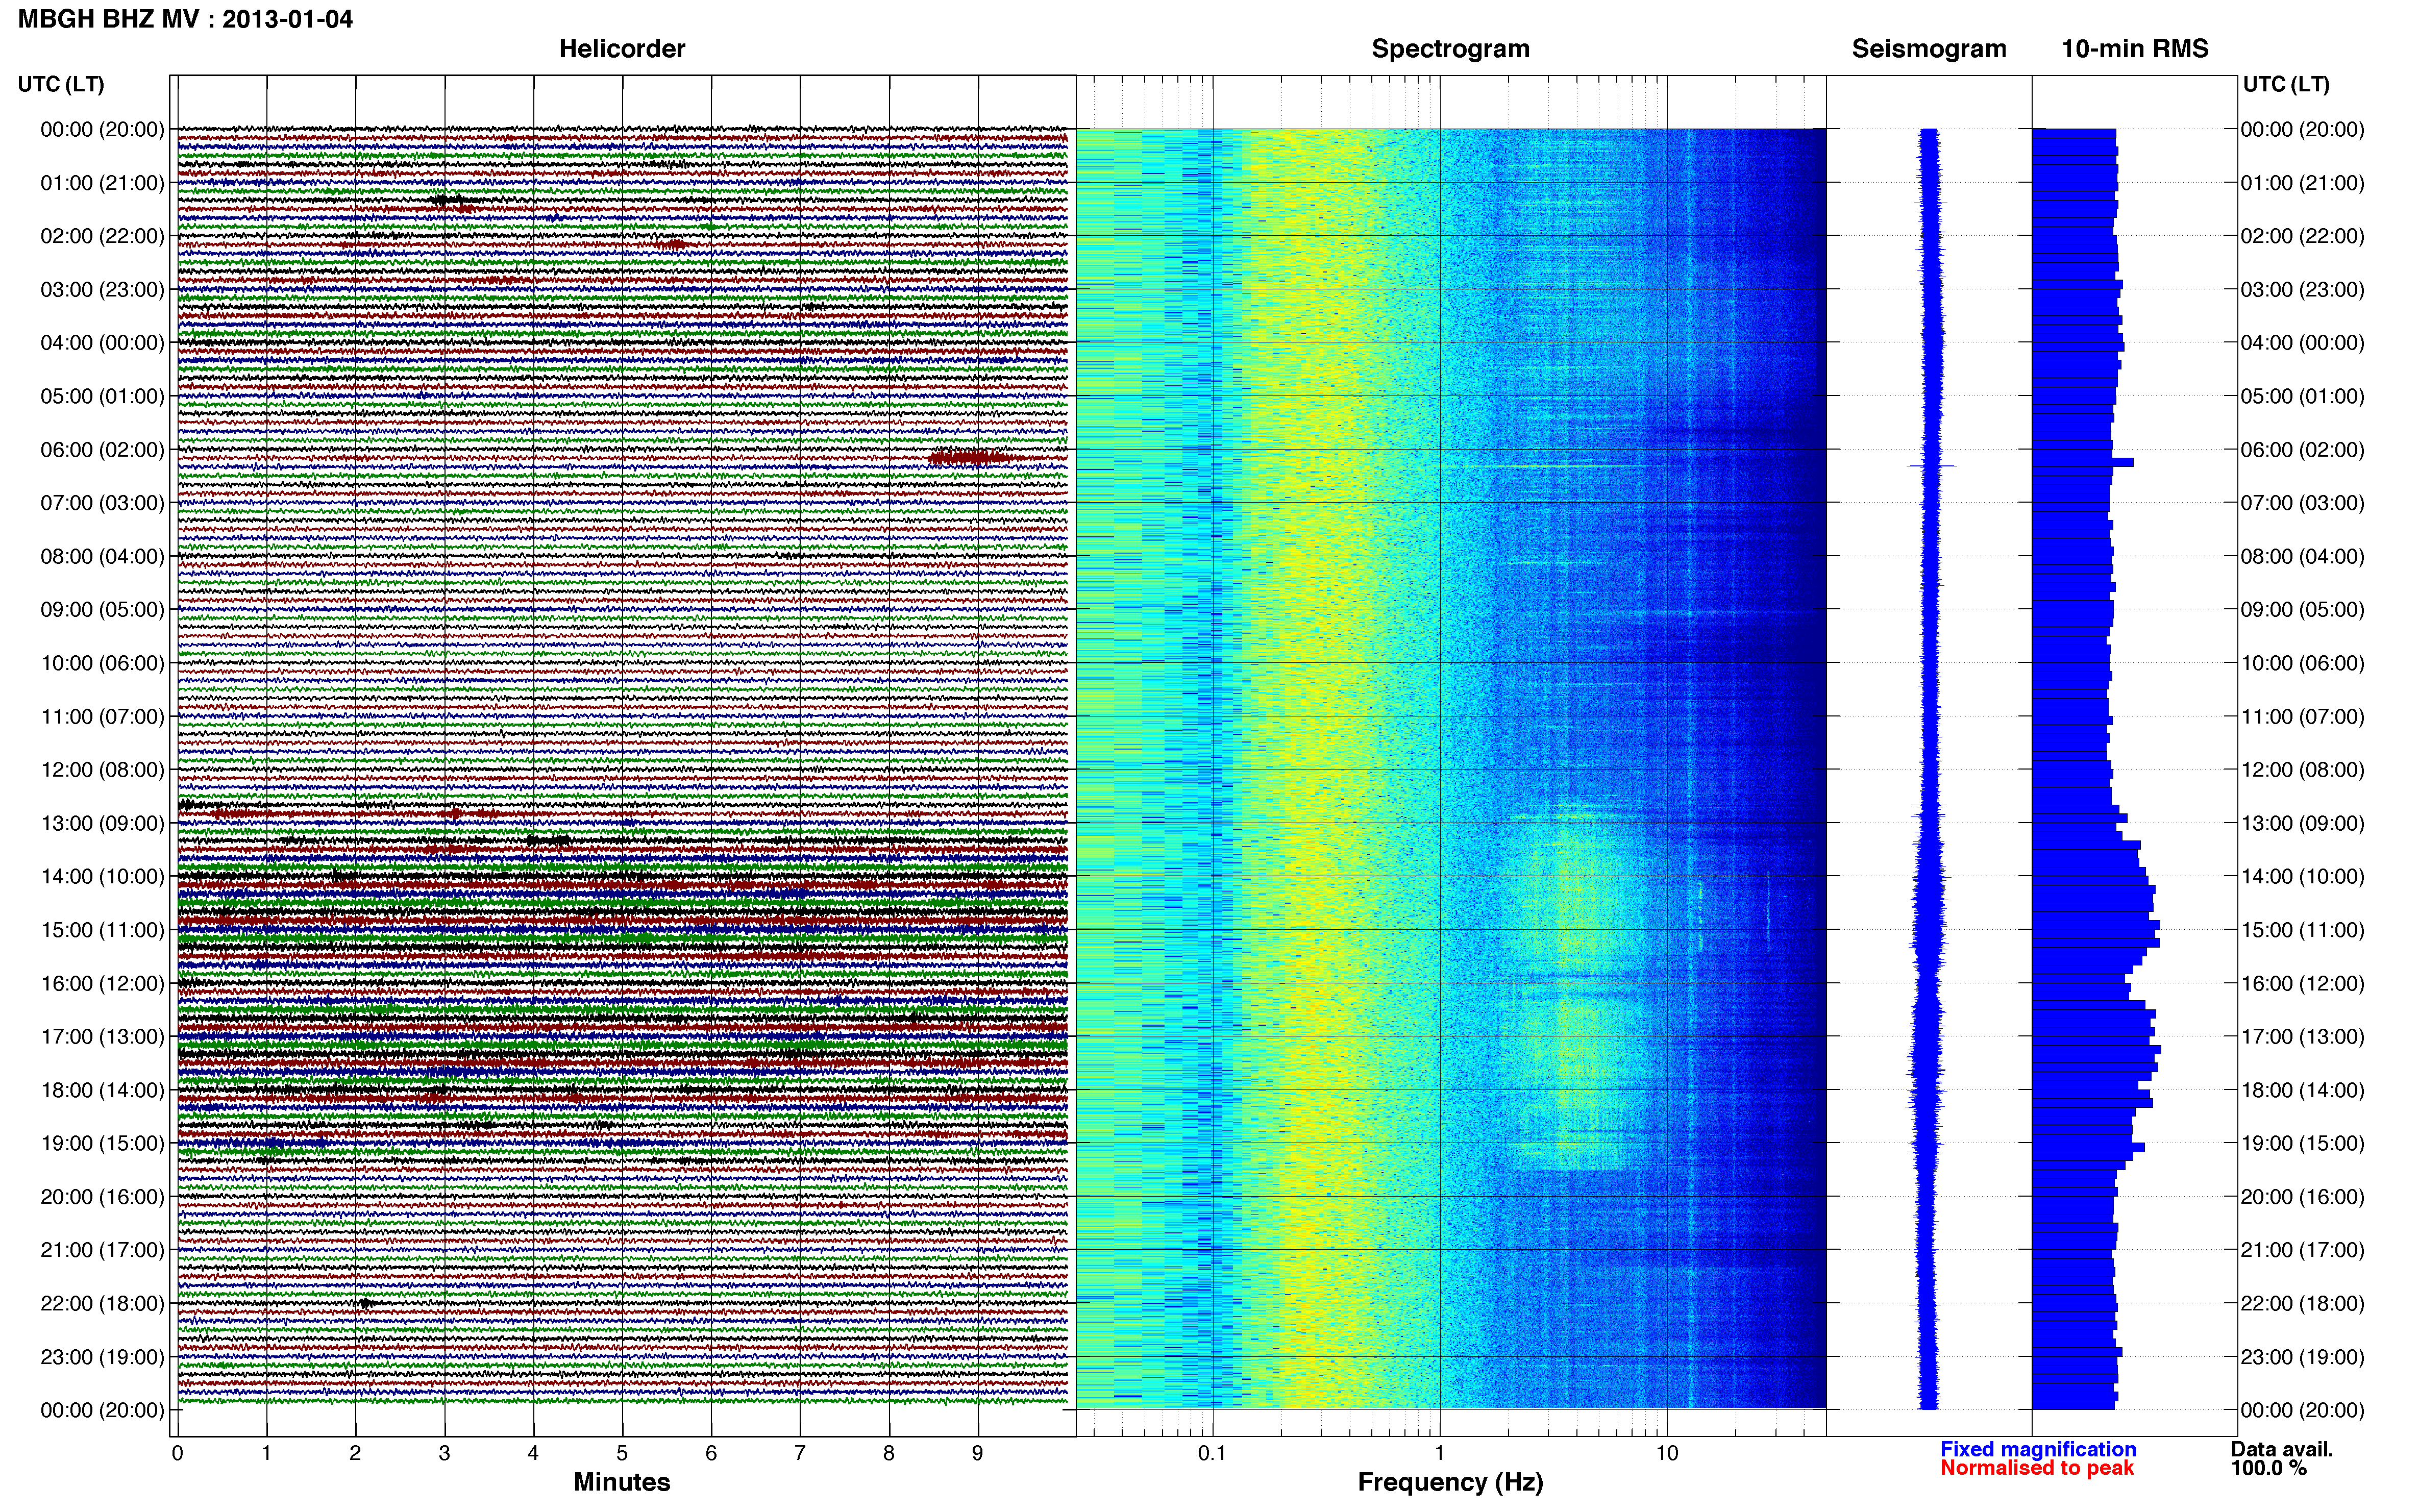Click the Minutes x-axis label

(622, 1482)
